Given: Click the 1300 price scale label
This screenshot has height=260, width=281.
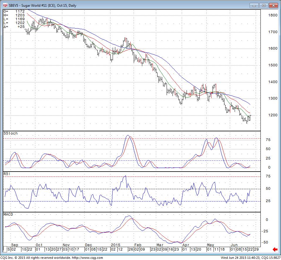Looking at the screenshot, I should point(273,98).
